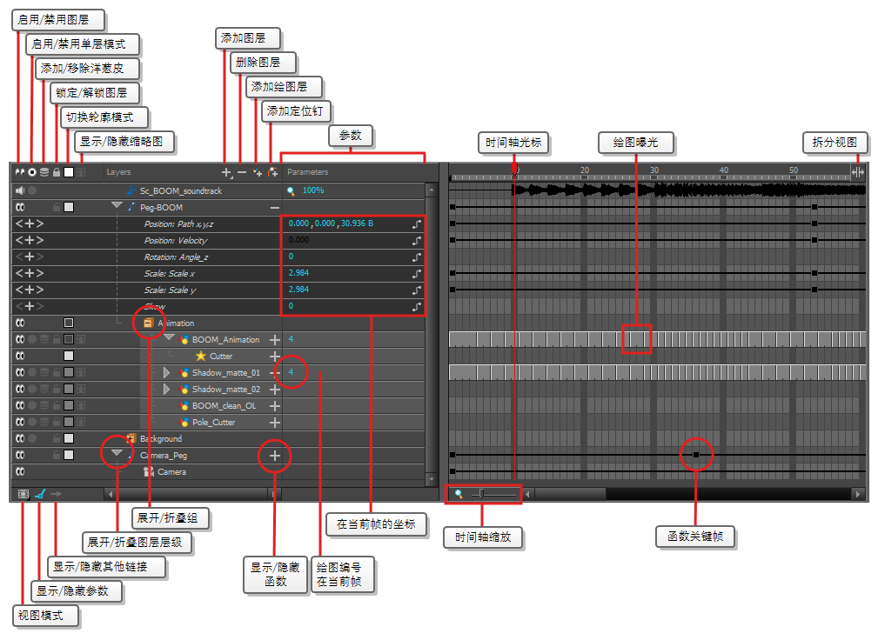Select the Cutter effect layer
The height and width of the screenshot is (640, 878).
(x=221, y=356)
